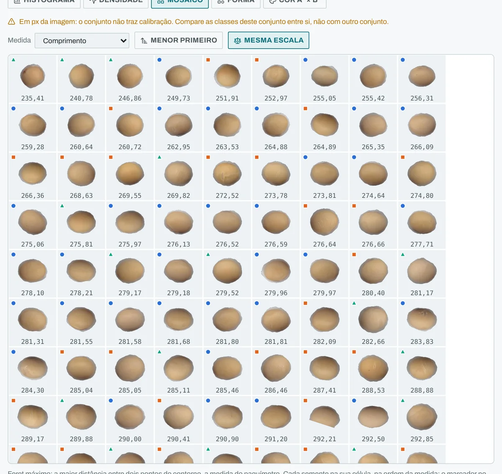Choose the seed with value 276,13

(x=179, y=225)
